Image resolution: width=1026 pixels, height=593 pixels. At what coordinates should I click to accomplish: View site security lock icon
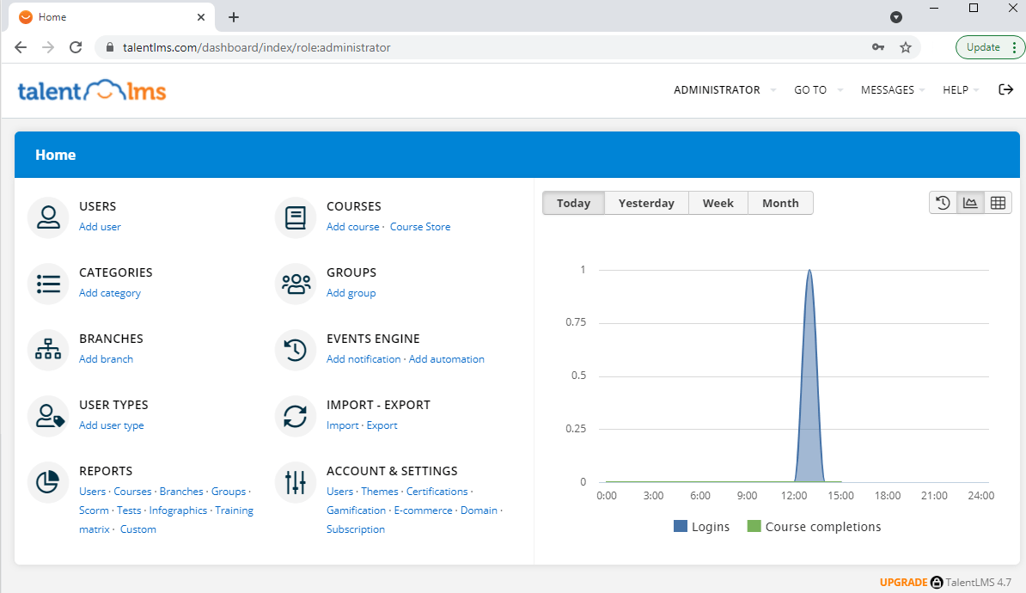click(x=110, y=47)
